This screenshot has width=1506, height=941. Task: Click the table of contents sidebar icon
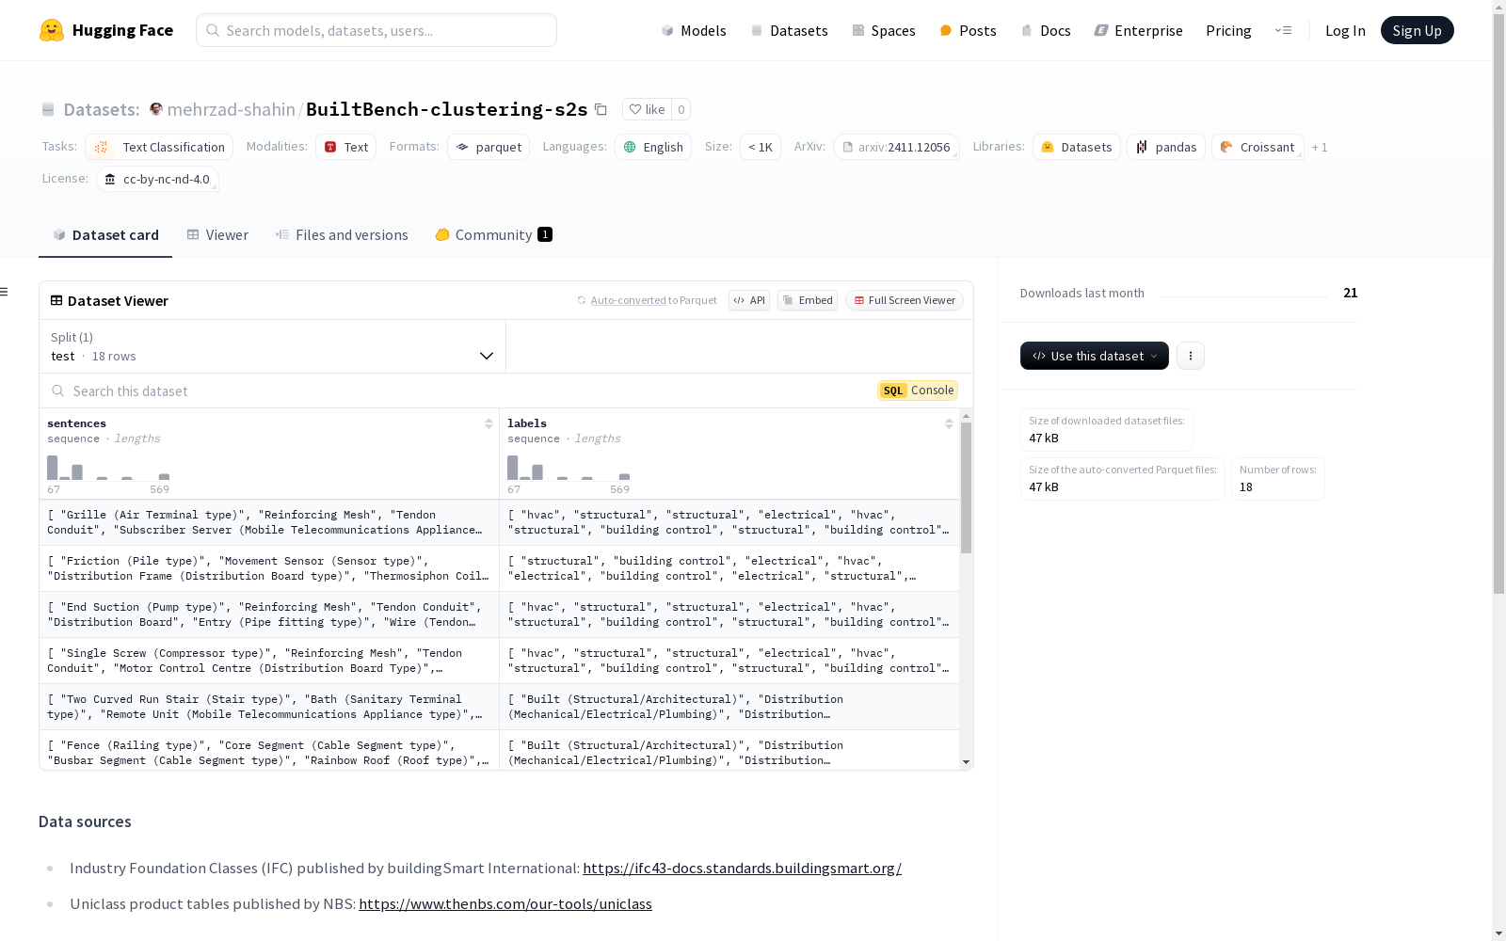coord(5,292)
